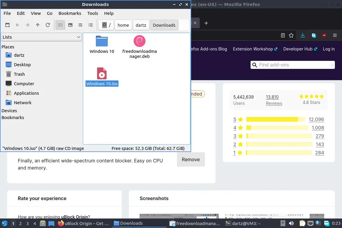Open file manager launcher in taskbar
Screen dimensions: 342x228
pos(43,224)
